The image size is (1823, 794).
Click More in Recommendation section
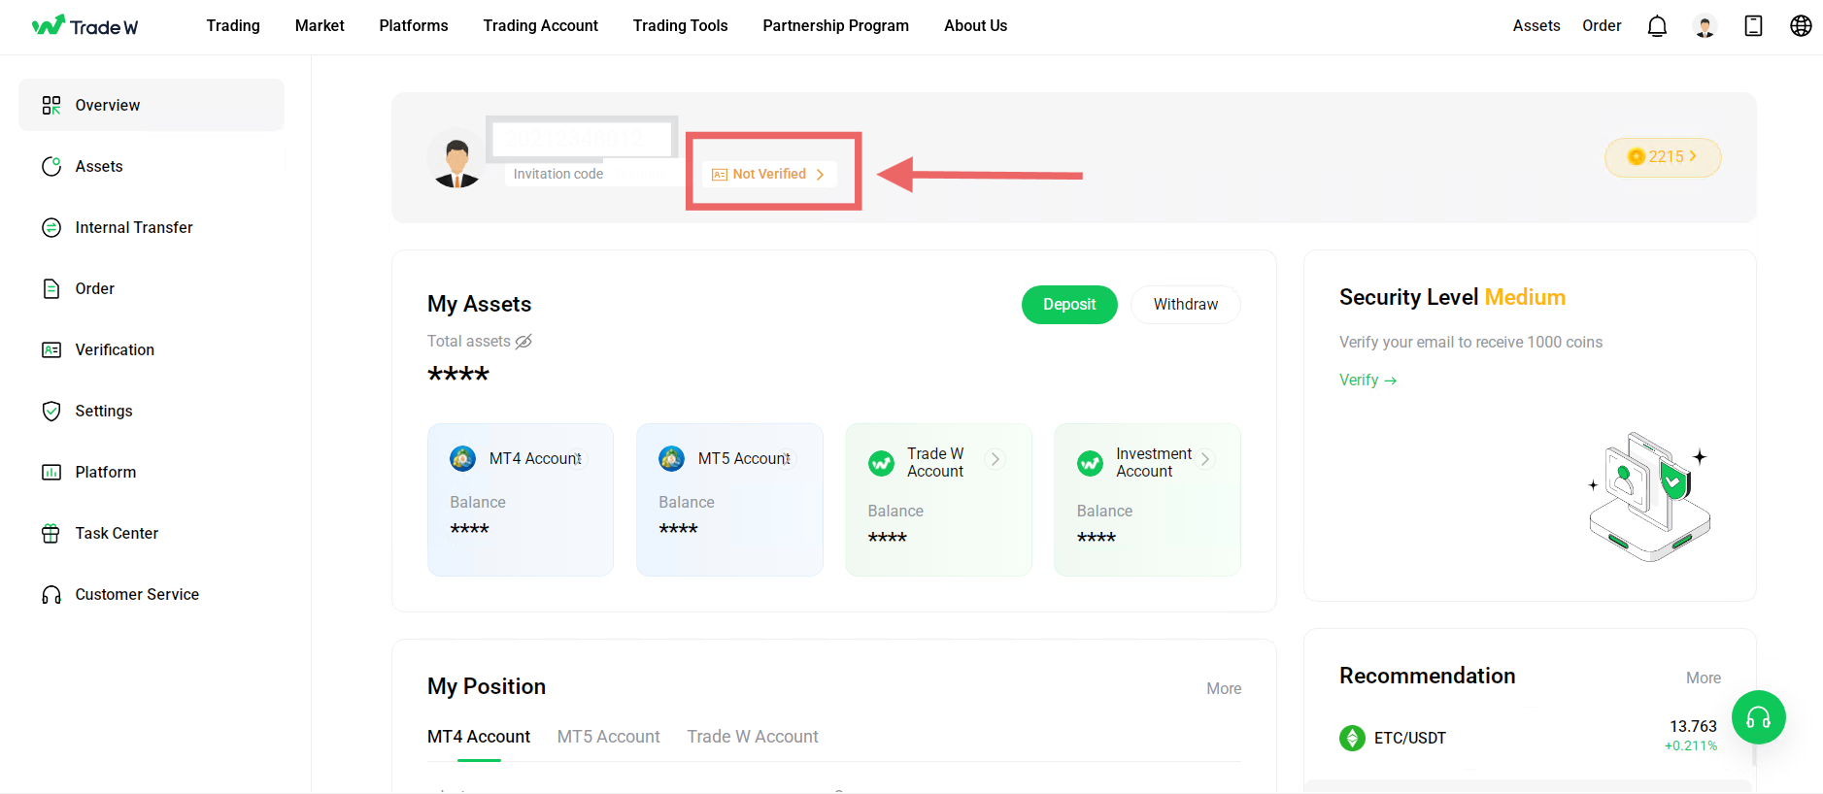coord(1704,678)
